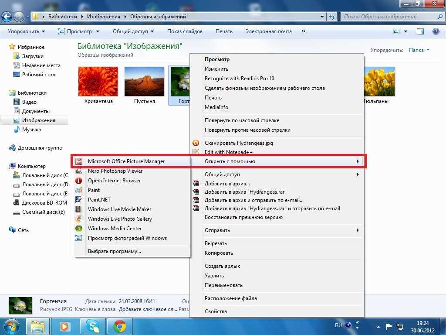Open 'Рабочий стол' in the navigation pane

tap(38, 75)
